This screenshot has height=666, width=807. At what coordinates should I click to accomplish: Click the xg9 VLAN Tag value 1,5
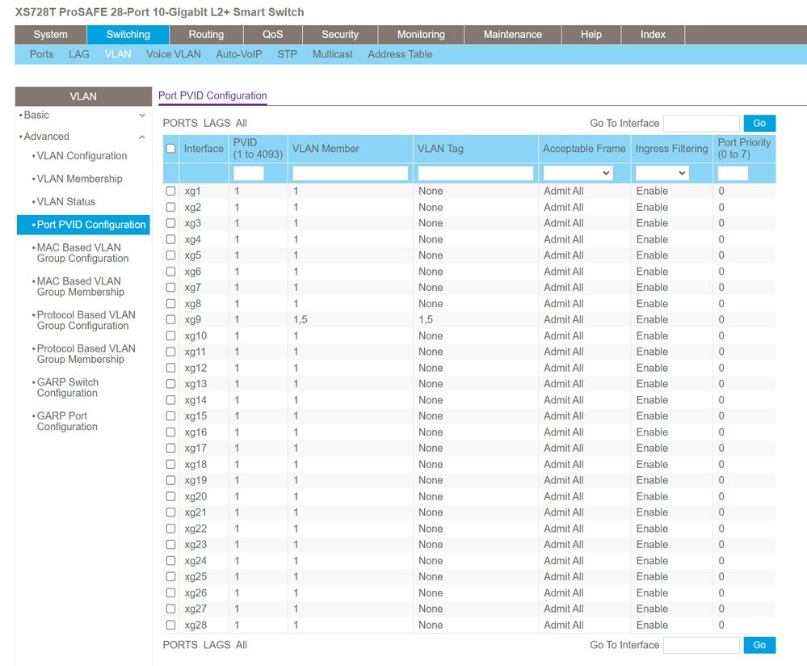tap(426, 320)
